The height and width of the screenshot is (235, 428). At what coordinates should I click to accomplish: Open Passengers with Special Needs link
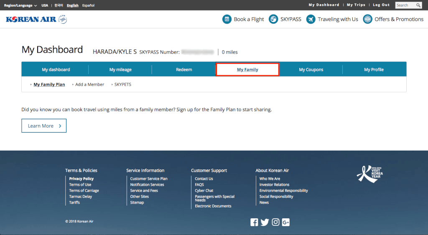point(214,198)
